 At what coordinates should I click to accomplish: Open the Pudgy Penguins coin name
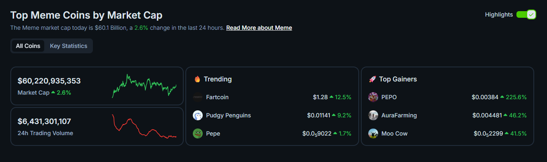(228, 115)
